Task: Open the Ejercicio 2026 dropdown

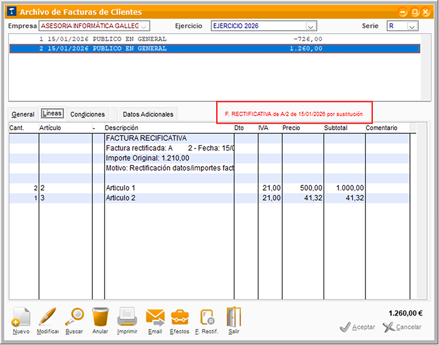Action: click(310, 26)
